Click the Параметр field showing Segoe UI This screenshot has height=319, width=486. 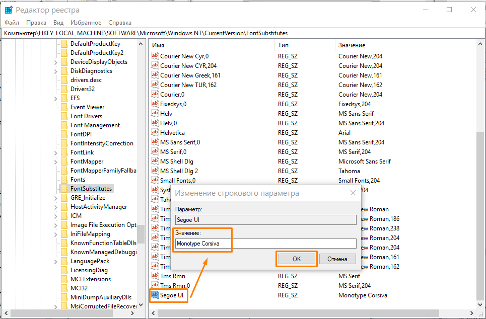265,220
